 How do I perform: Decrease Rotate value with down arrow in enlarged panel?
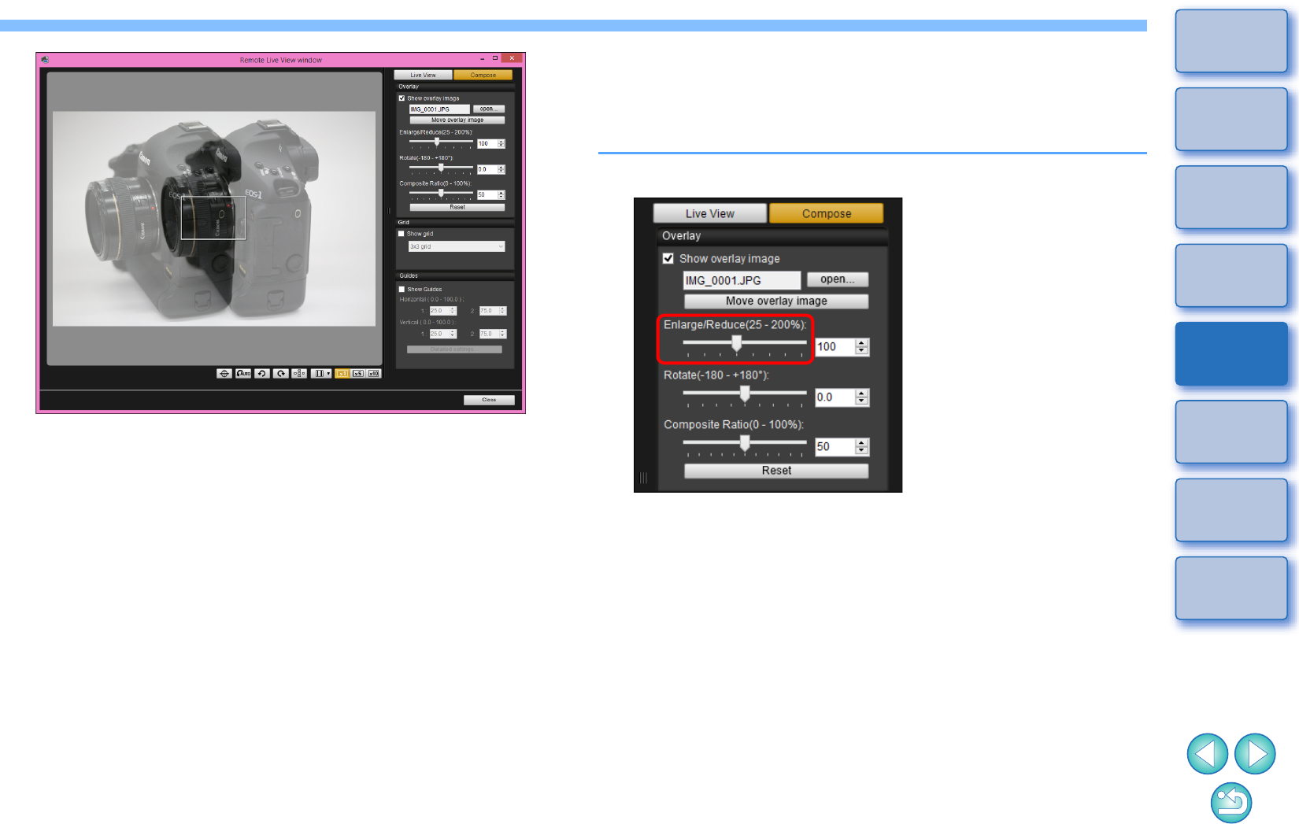point(862,401)
